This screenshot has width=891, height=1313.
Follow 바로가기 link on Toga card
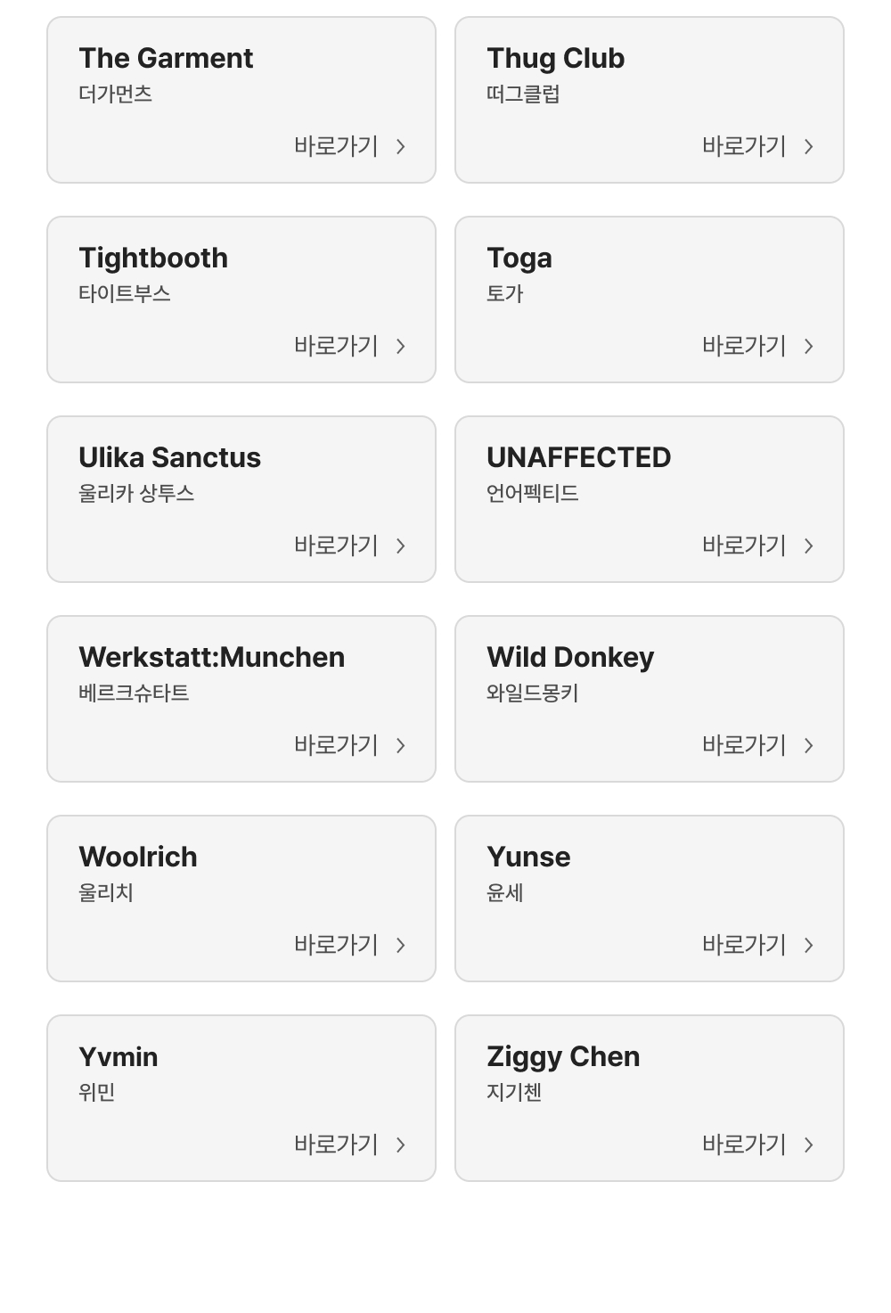[x=744, y=346]
